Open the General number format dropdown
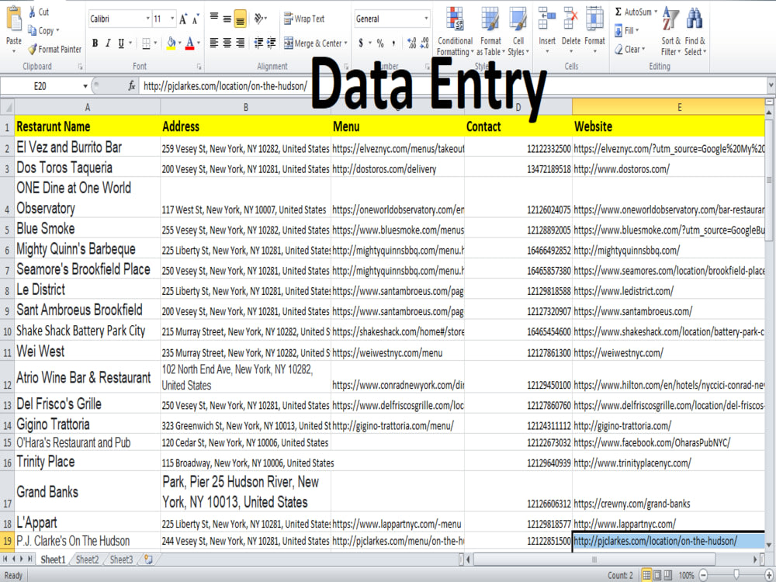This screenshot has width=776, height=582. [426, 19]
